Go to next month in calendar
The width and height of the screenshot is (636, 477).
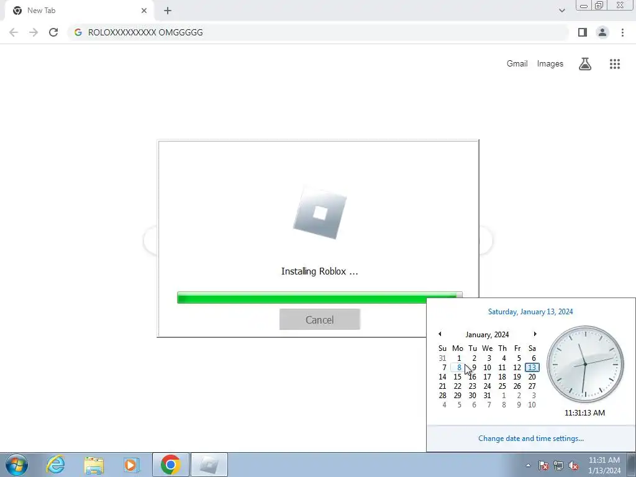point(535,334)
